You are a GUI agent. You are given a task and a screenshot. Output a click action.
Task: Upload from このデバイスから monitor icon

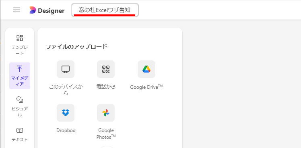coord(66,69)
